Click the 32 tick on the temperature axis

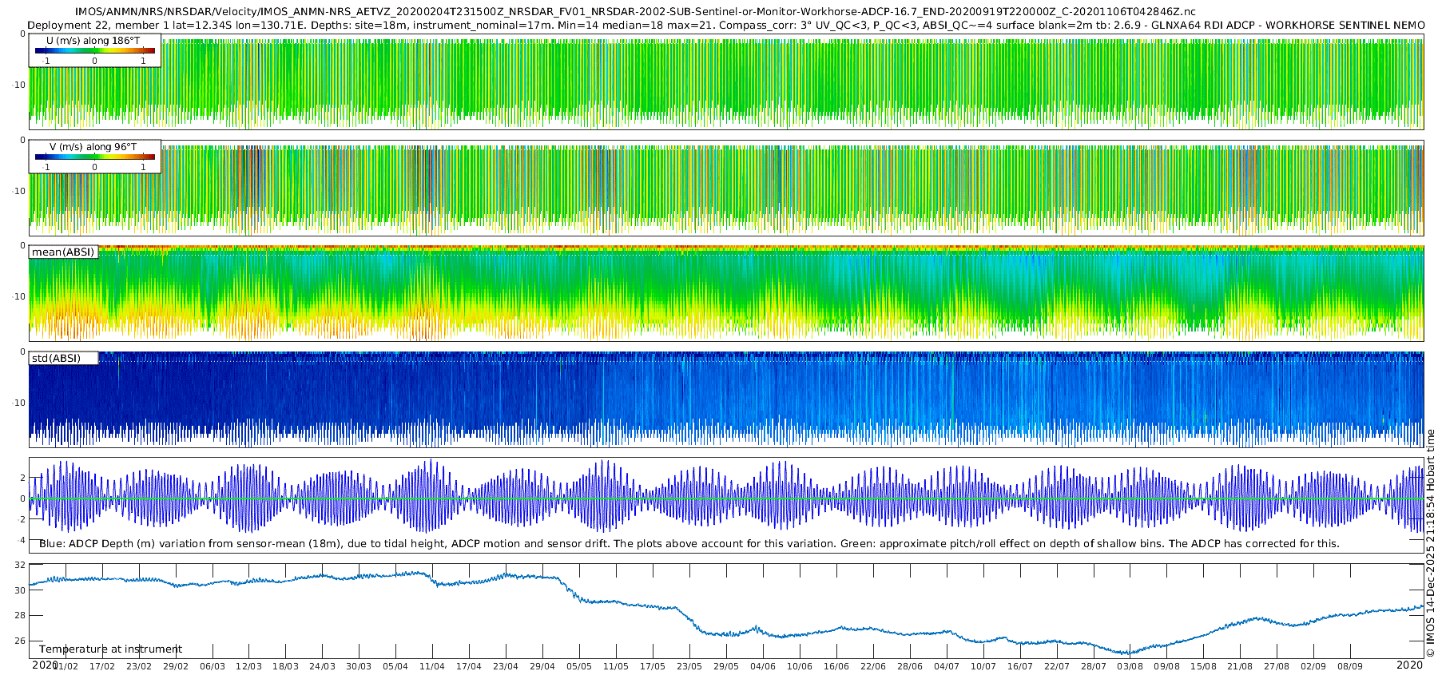coord(20,565)
